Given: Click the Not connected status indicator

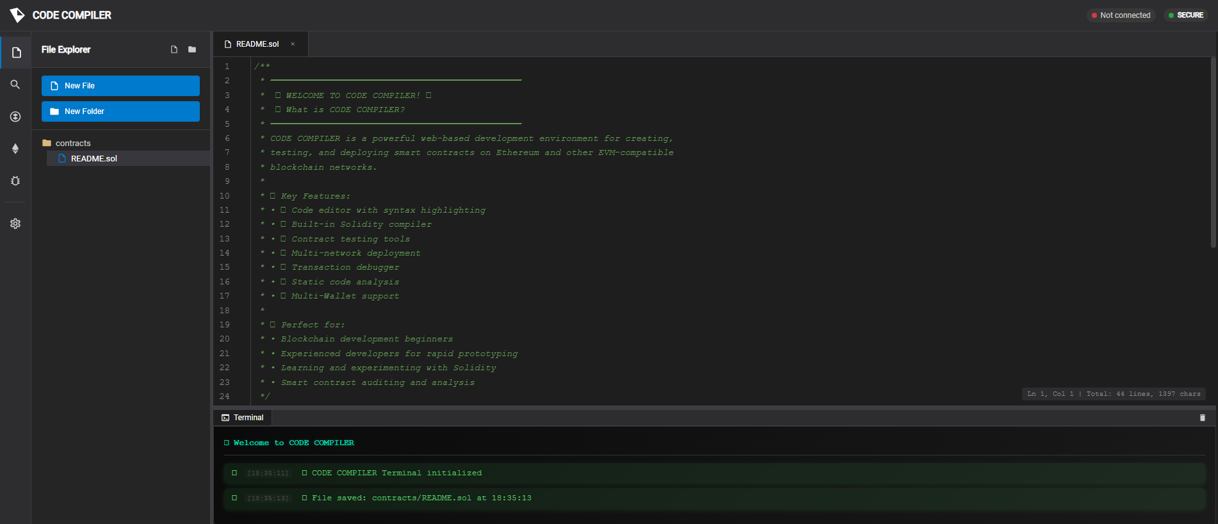Looking at the screenshot, I should click(x=1121, y=15).
